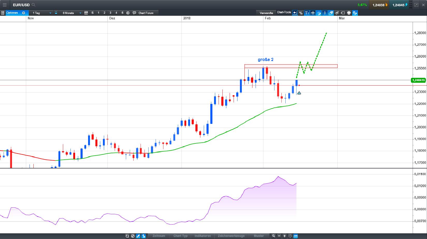Enable the padlock toggle beside 1 Tag
427x239 pixels.
coord(56,13)
